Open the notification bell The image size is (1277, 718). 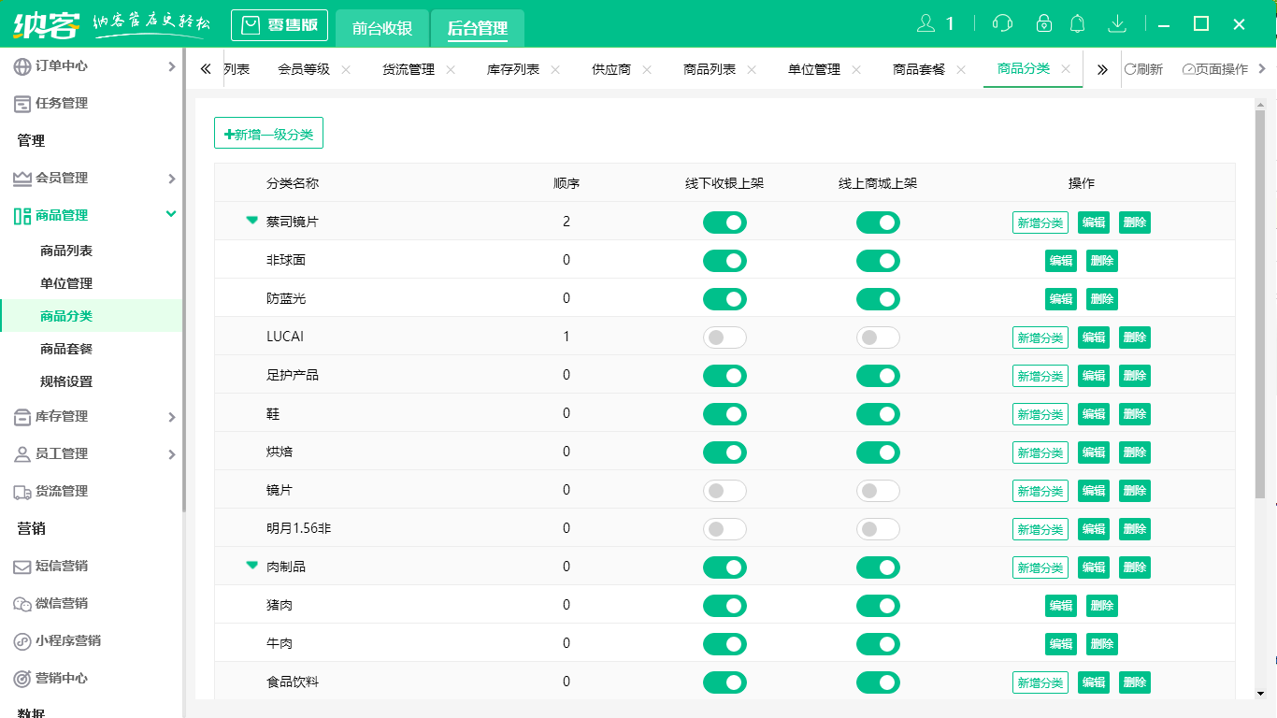tap(1078, 23)
